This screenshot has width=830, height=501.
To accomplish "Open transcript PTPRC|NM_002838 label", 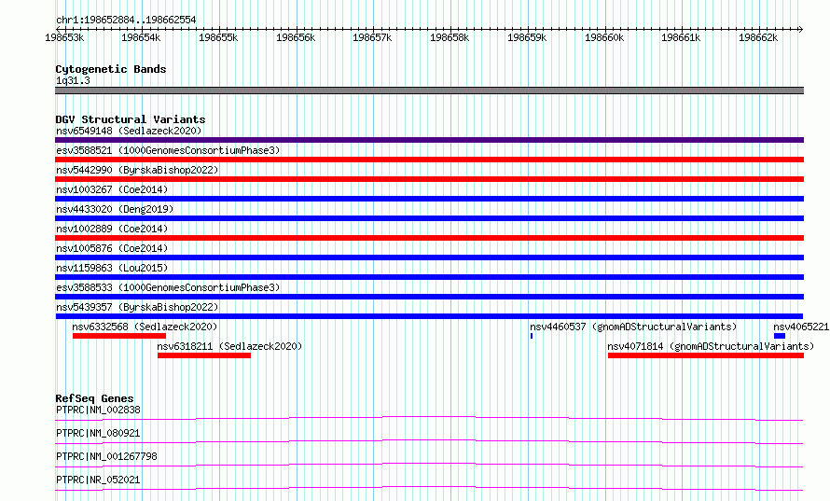I will 99,410.
